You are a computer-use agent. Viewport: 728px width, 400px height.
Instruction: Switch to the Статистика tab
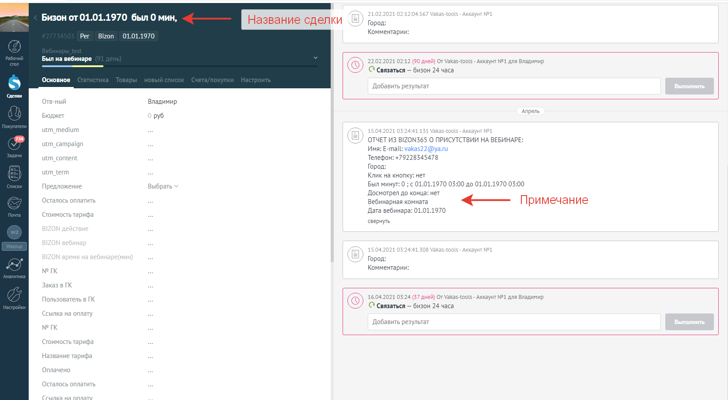click(93, 80)
